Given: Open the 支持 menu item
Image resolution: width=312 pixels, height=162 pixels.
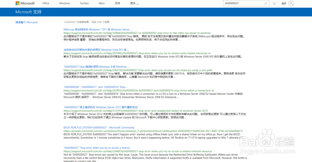Looking at the screenshot, I should [117, 3].
